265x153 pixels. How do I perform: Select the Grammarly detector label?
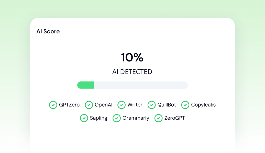(136, 118)
